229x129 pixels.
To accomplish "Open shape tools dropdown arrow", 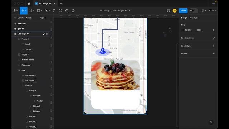I will [42, 10].
